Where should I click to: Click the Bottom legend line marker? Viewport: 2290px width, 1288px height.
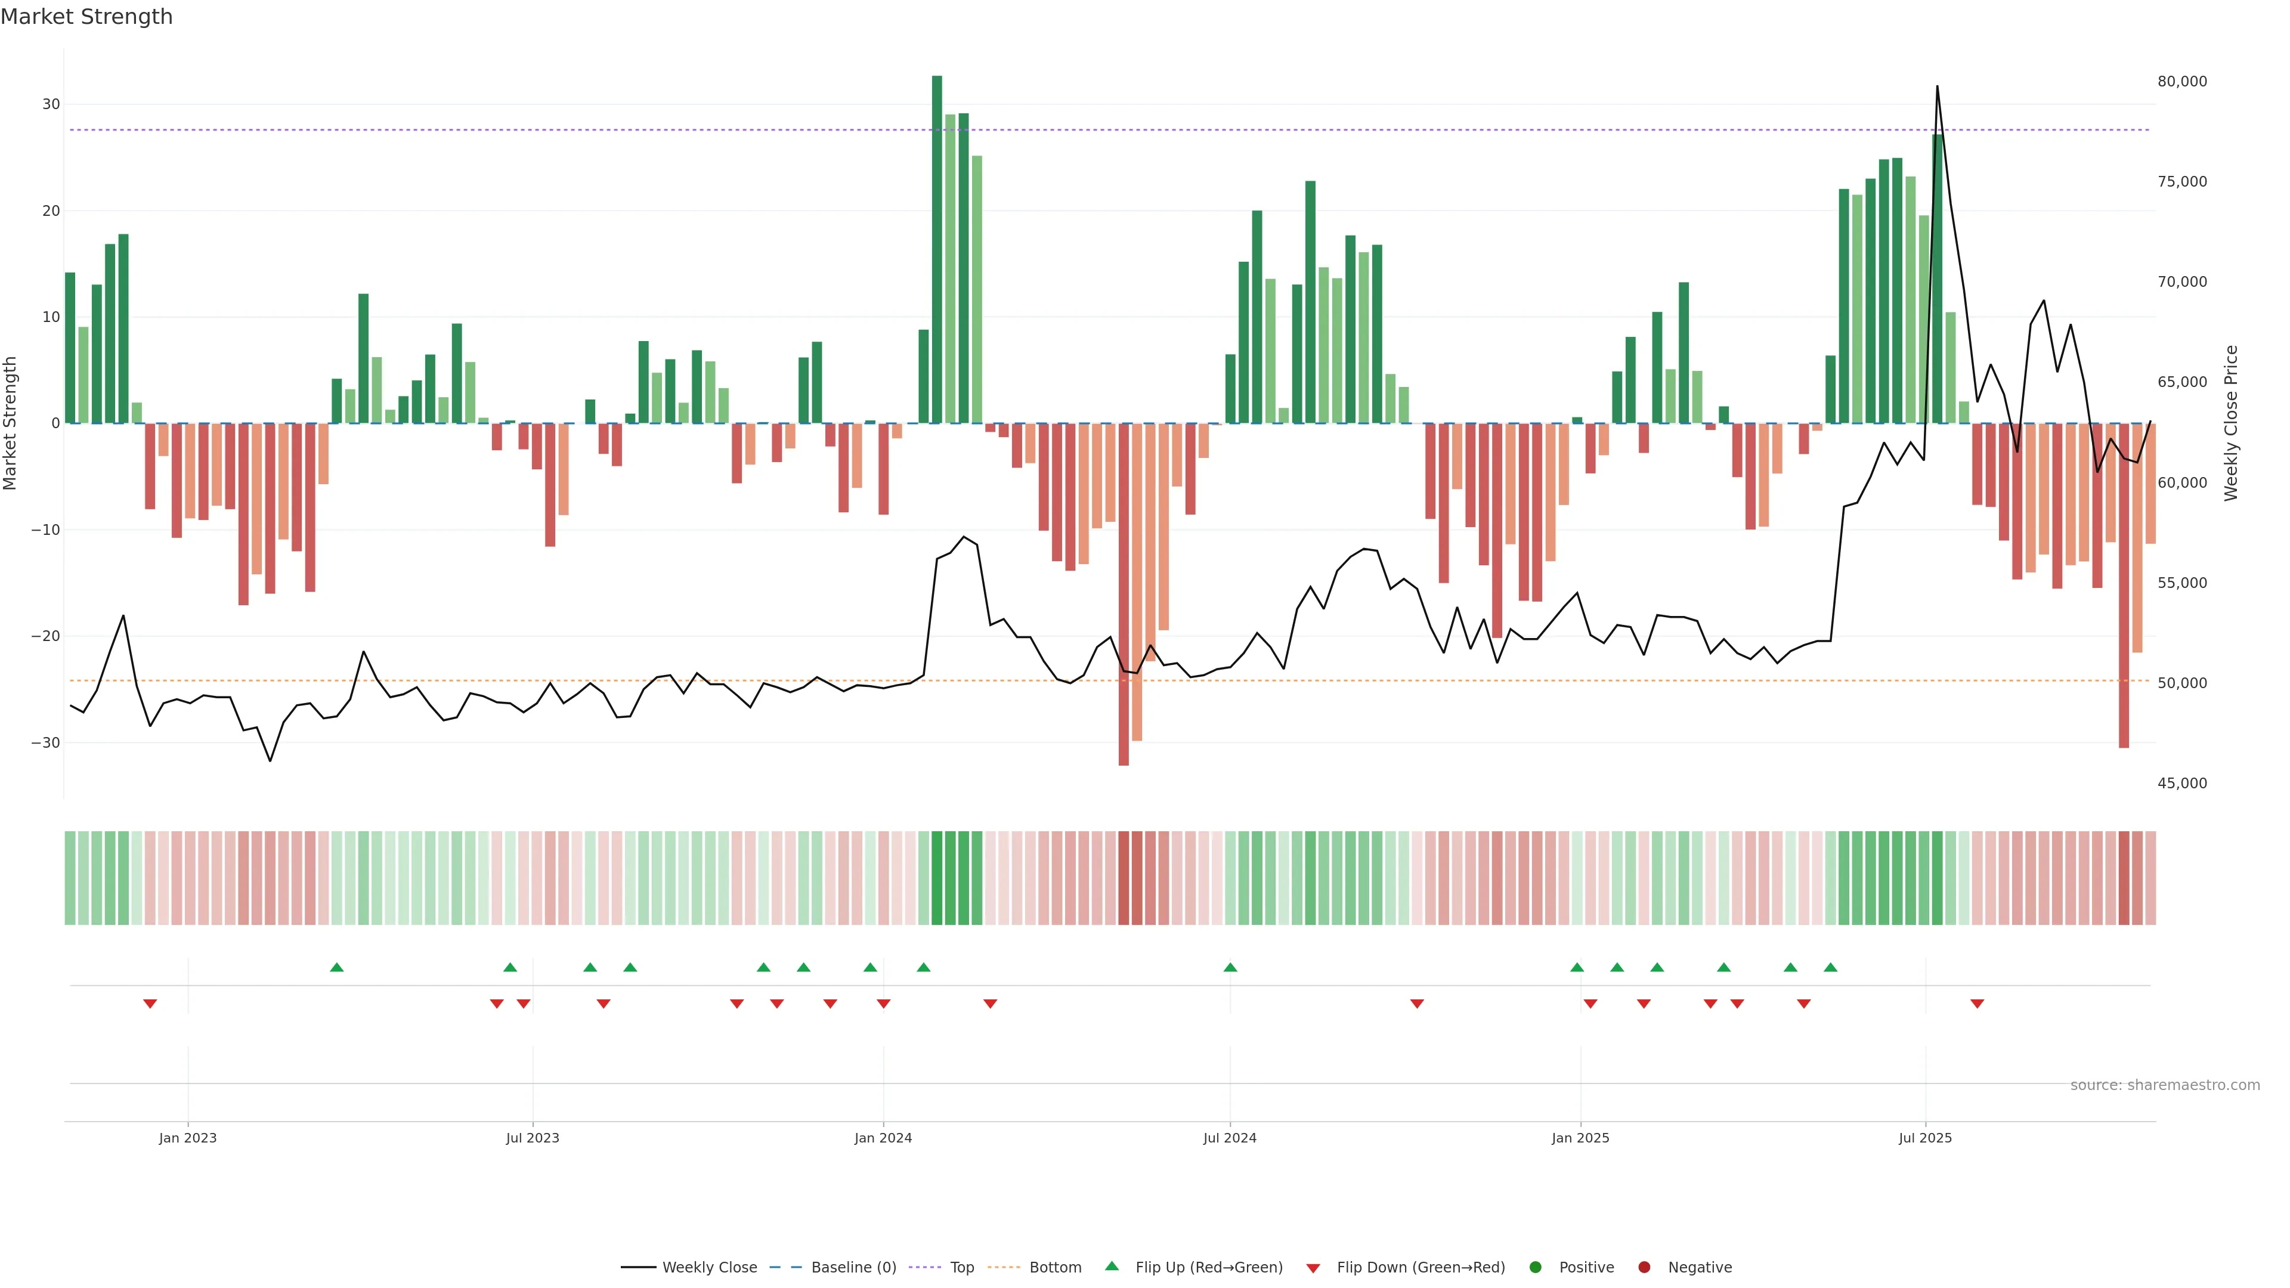[x=1004, y=1268]
